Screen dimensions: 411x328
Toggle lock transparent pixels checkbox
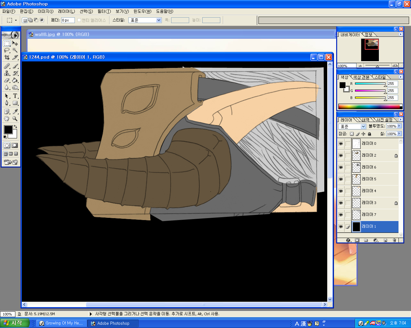[352, 134]
